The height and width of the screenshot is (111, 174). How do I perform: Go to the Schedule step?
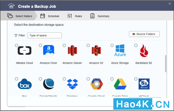click(x=50, y=16)
